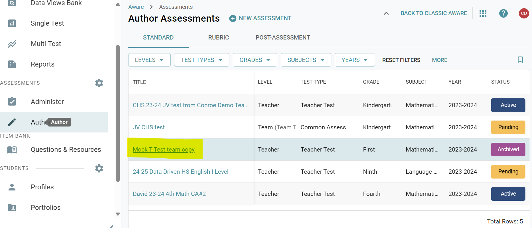Open Assessments section settings gear
This screenshot has height=228, width=532.
point(99,83)
